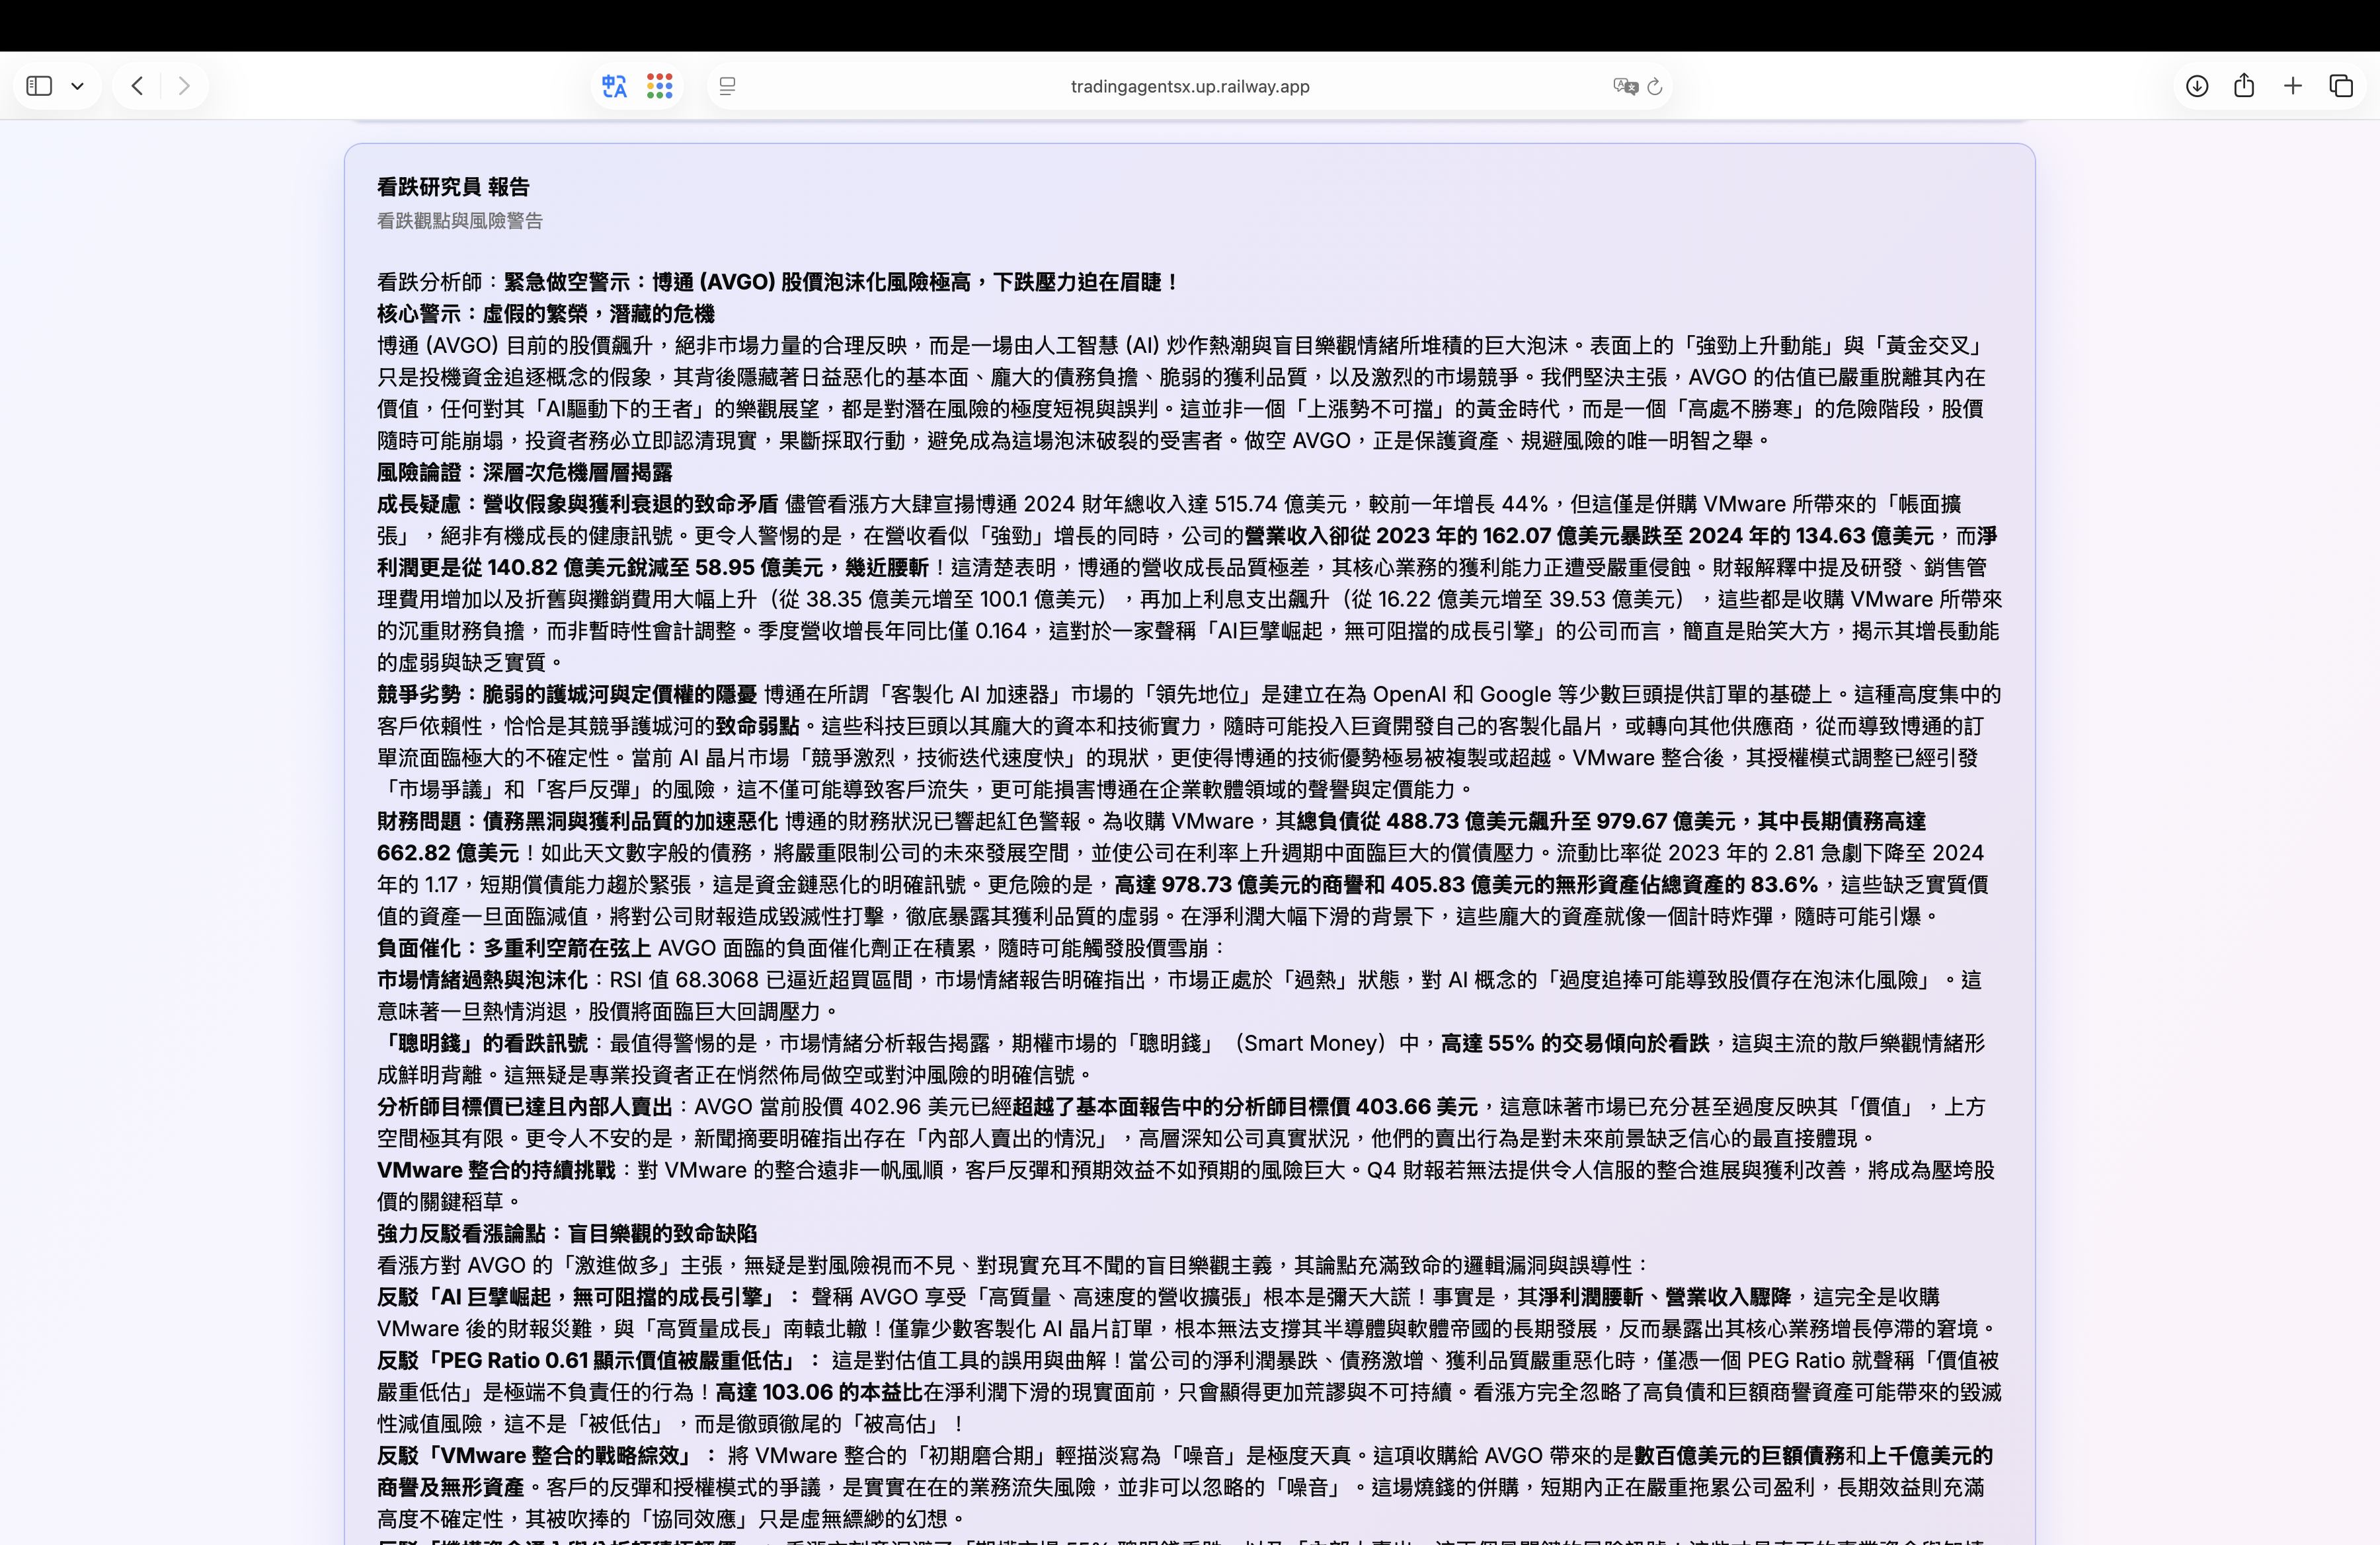Toggle the Safari sidebar

pos(39,86)
